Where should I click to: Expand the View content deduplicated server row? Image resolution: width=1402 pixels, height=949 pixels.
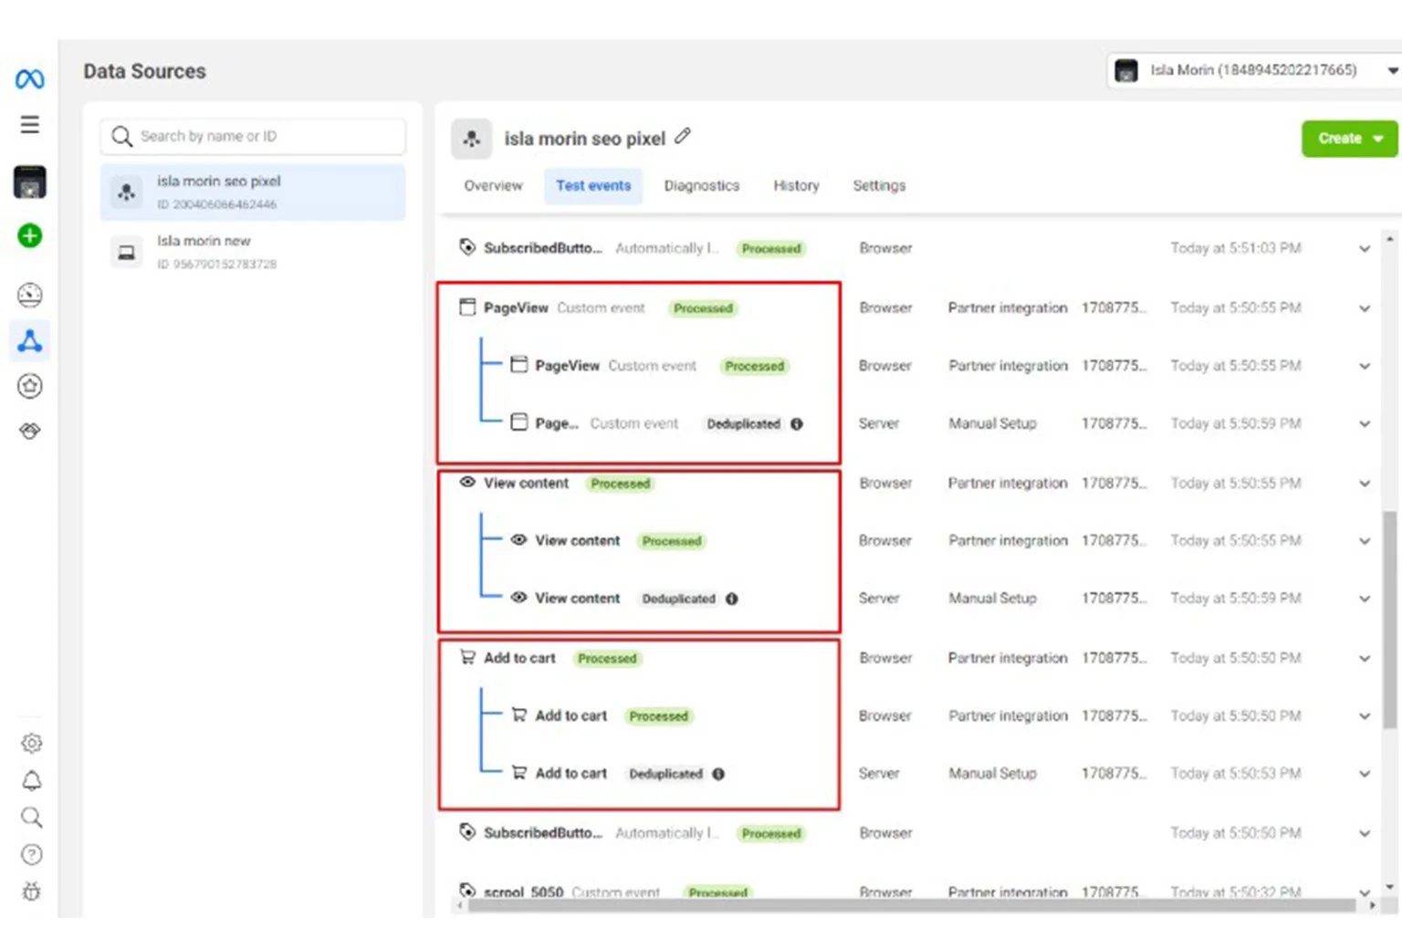[1365, 599]
